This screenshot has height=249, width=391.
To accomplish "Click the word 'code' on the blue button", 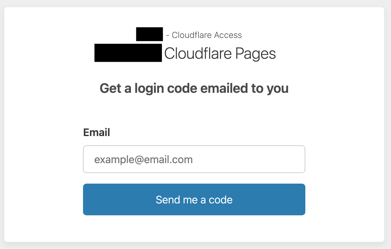I will tap(221, 199).
